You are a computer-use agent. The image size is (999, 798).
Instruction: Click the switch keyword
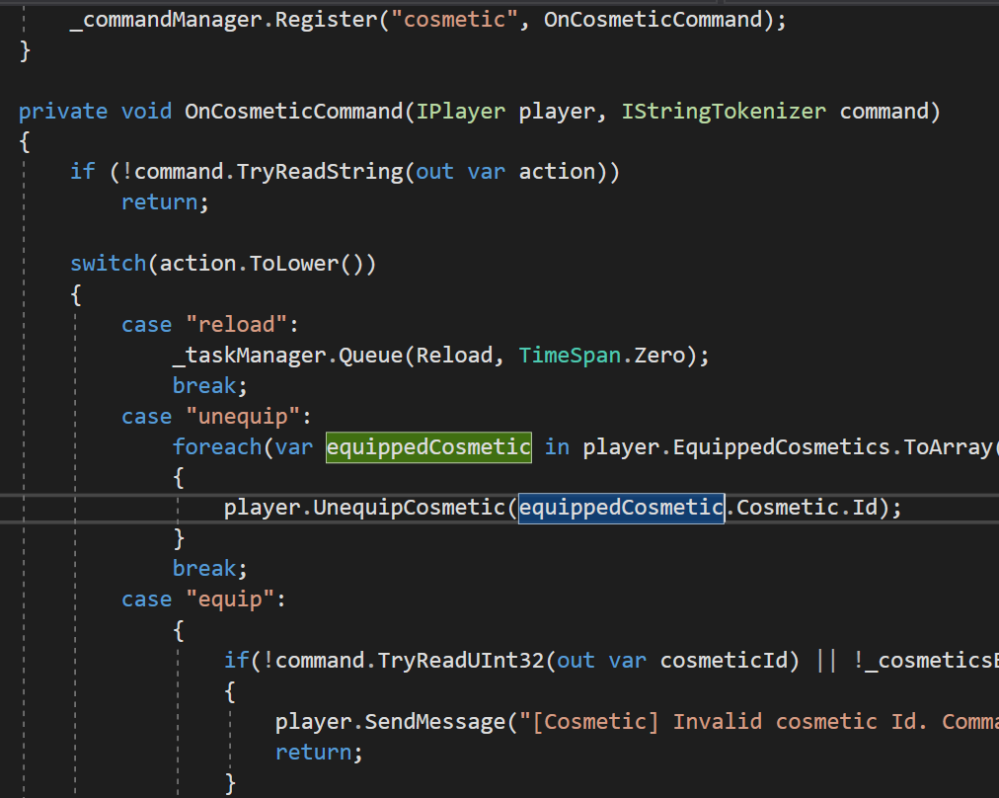pyautogui.click(x=109, y=264)
